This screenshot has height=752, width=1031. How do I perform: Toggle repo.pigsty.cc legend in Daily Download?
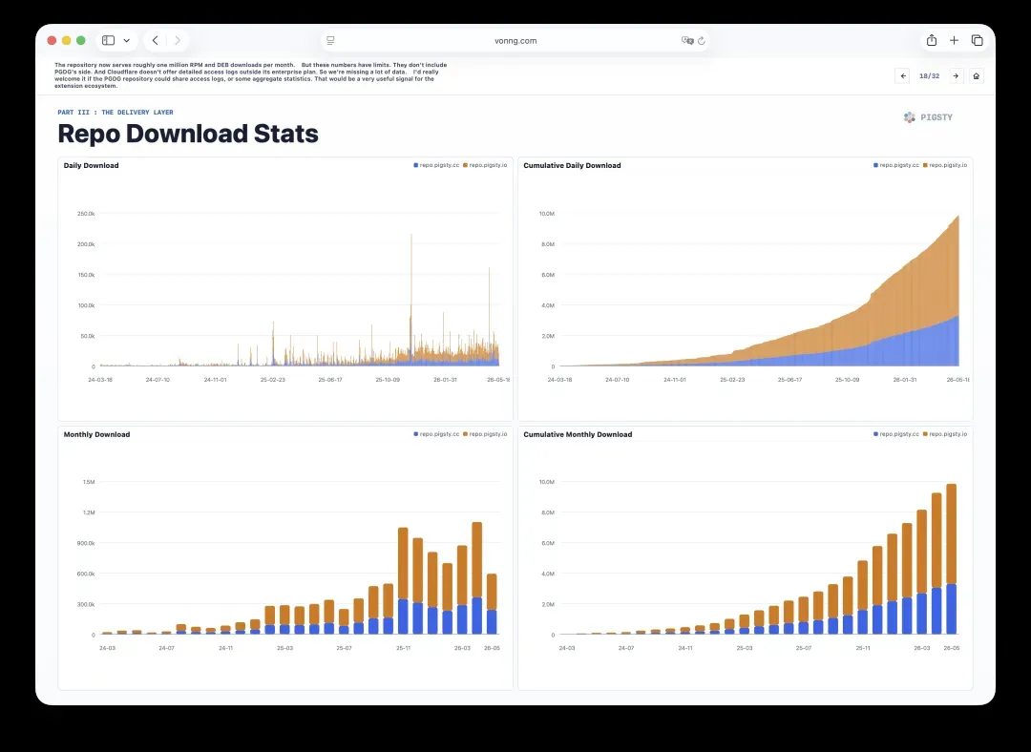(436, 165)
